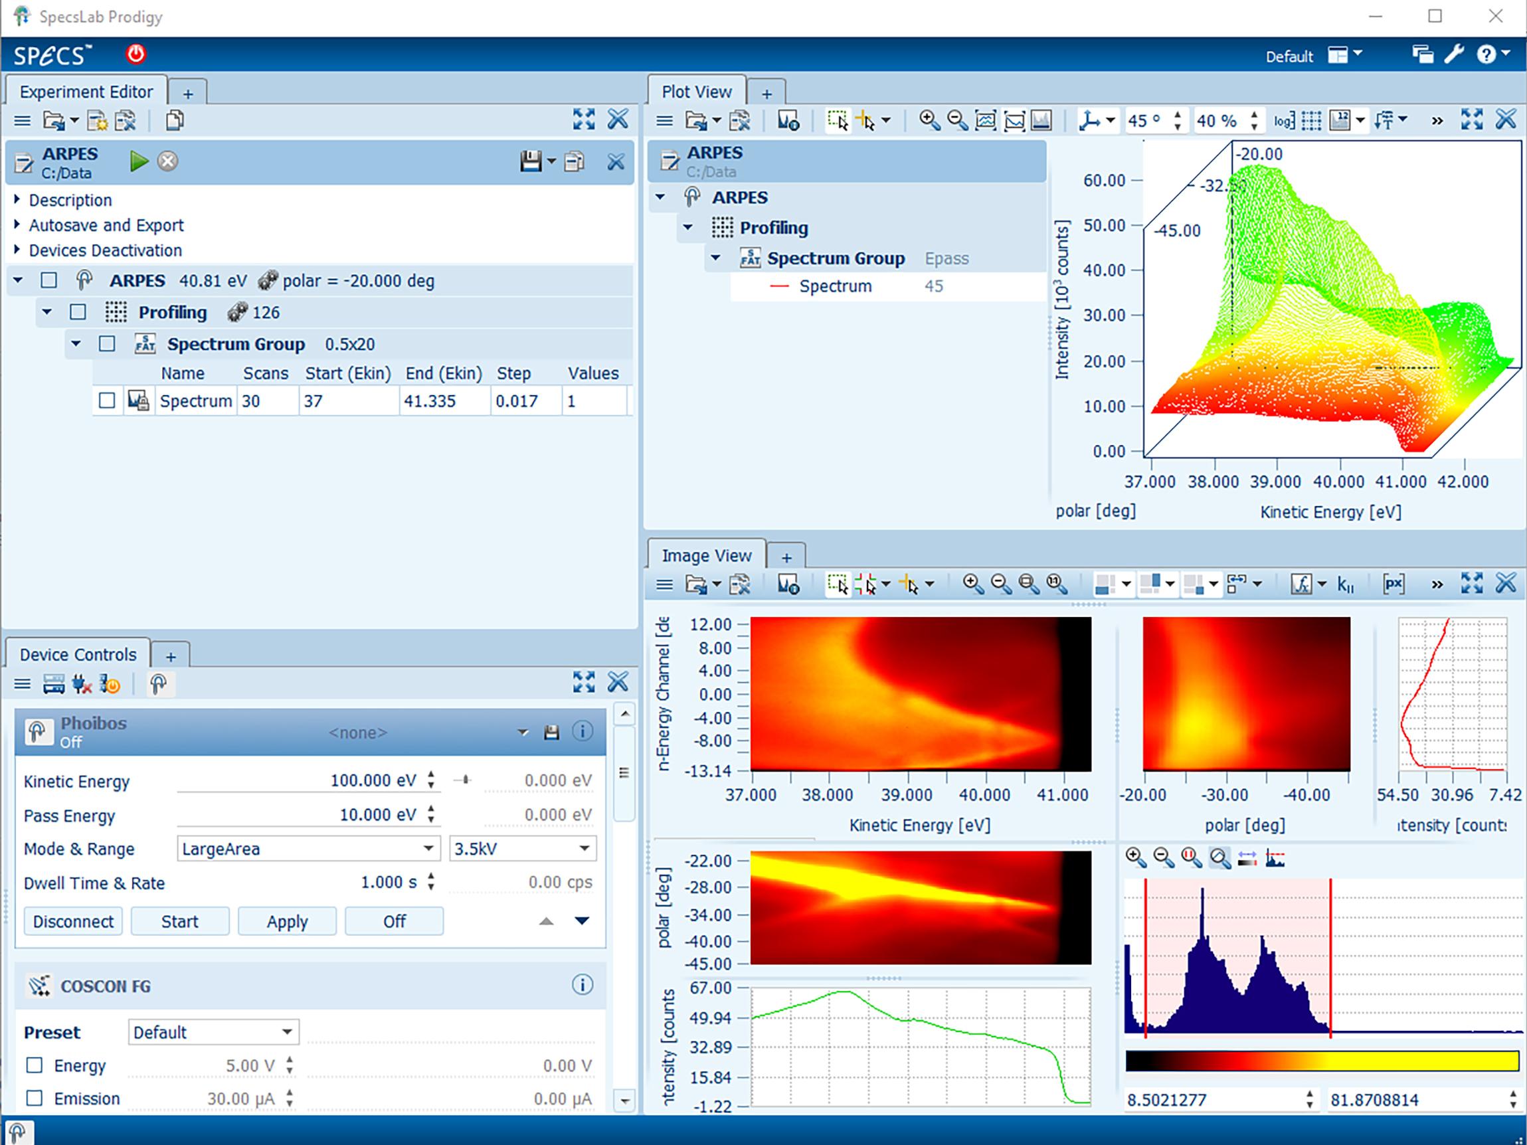Tick the Spectrum row checkbox

click(107, 400)
